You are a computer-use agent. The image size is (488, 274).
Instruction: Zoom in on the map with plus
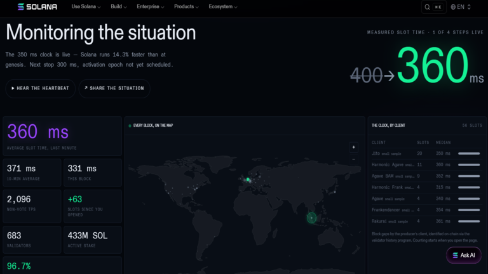coord(353,147)
